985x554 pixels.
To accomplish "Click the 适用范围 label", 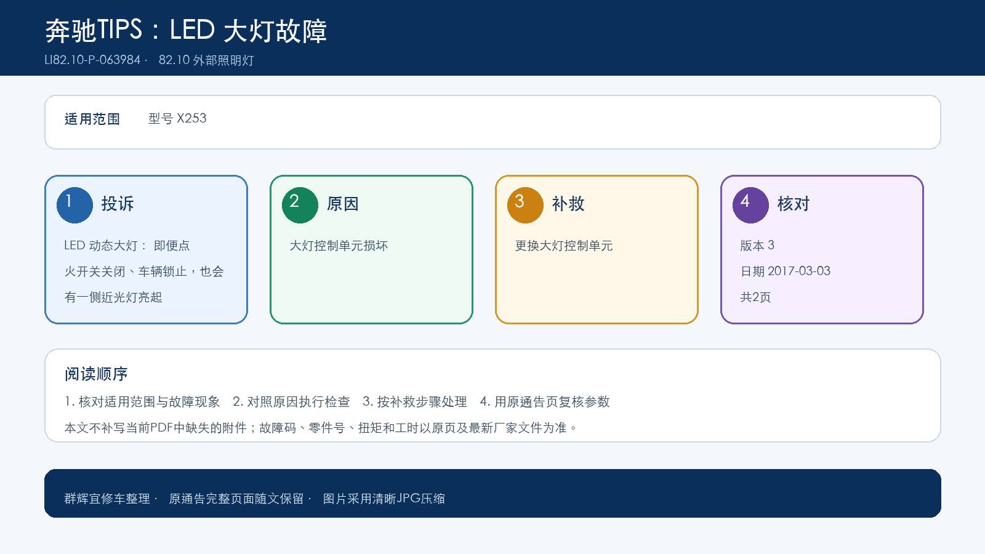I will (x=92, y=119).
